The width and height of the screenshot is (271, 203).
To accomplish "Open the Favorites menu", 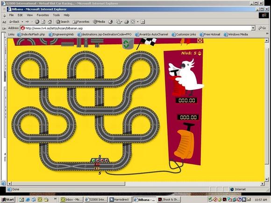I will click(43, 15).
